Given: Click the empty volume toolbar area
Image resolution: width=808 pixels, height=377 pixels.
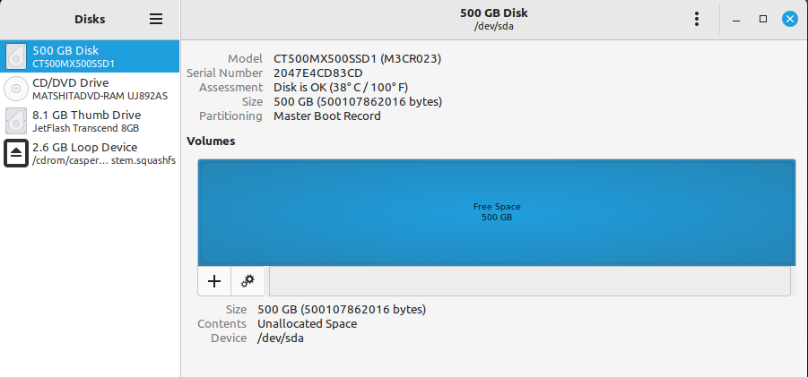Looking at the screenshot, I should (529, 281).
